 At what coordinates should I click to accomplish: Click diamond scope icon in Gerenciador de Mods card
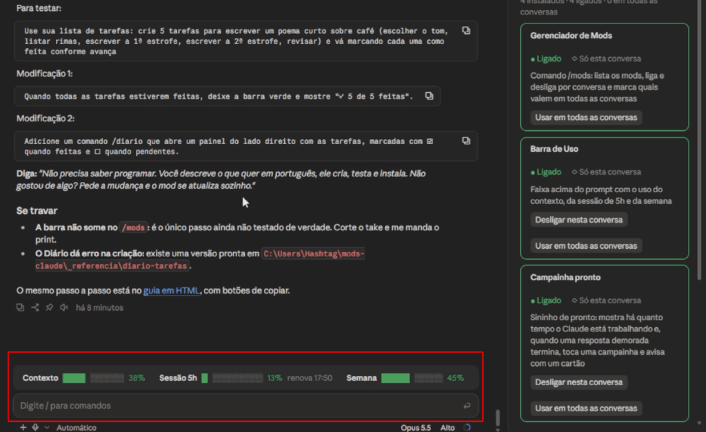[x=574, y=59]
